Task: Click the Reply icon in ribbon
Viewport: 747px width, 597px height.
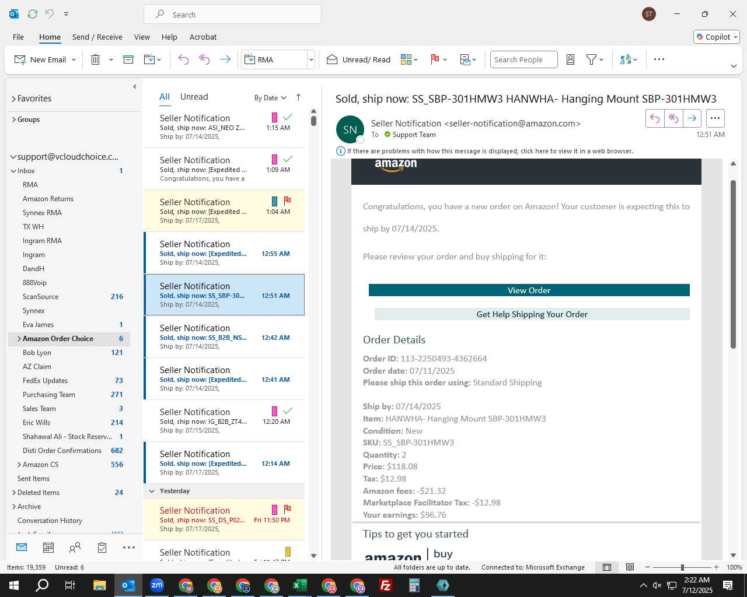Action: (x=183, y=59)
